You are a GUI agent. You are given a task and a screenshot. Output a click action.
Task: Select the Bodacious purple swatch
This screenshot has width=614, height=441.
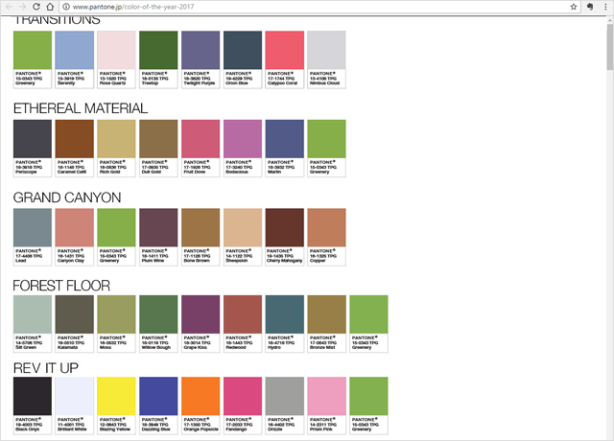(x=242, y=138)
